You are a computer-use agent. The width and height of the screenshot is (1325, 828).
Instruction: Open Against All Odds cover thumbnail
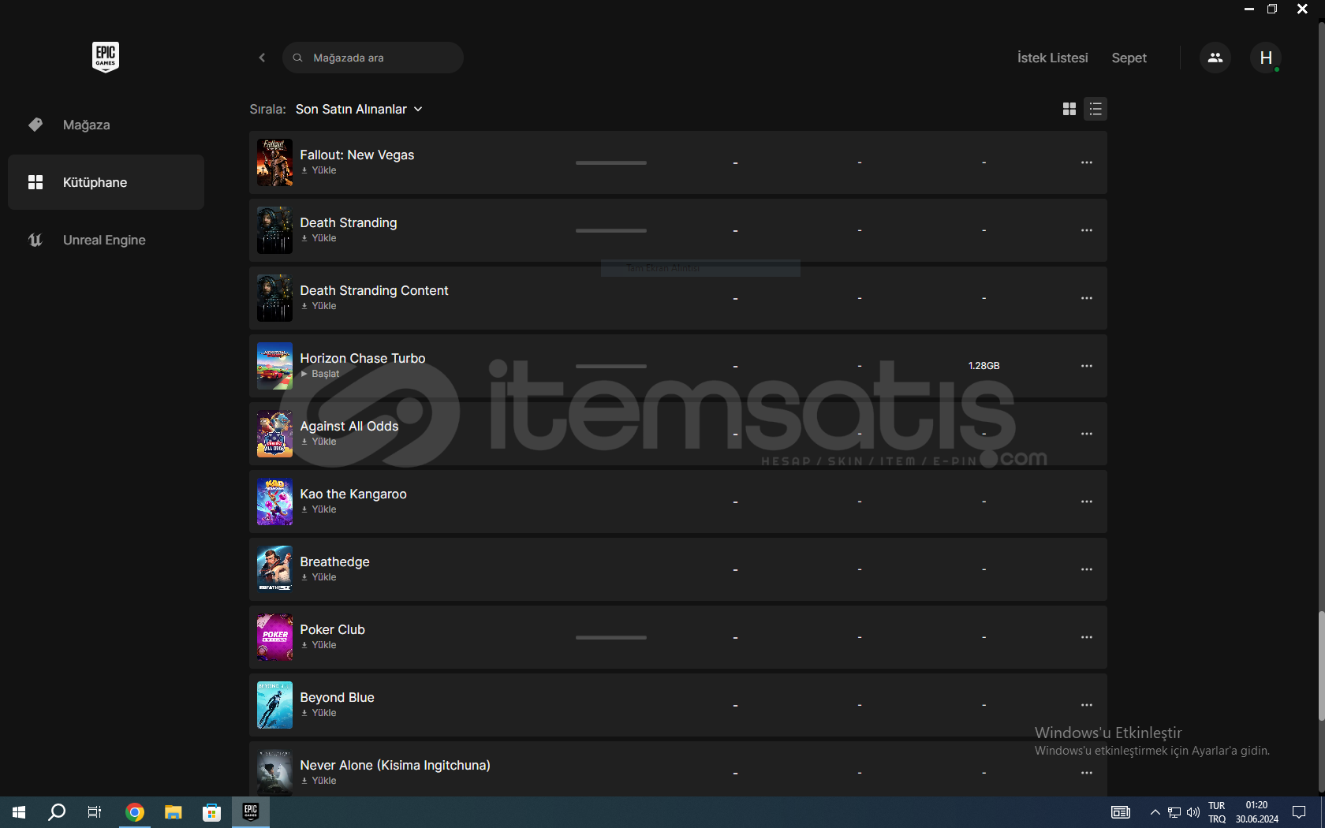(274, 434)
